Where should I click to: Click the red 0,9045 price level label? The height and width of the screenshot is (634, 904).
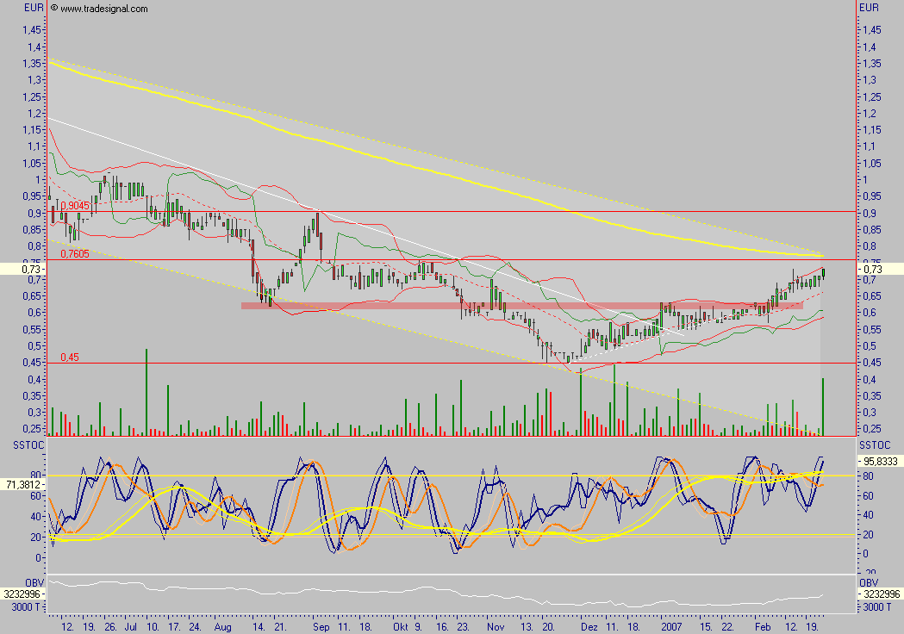pyautogui.click(x=75, y=206)
